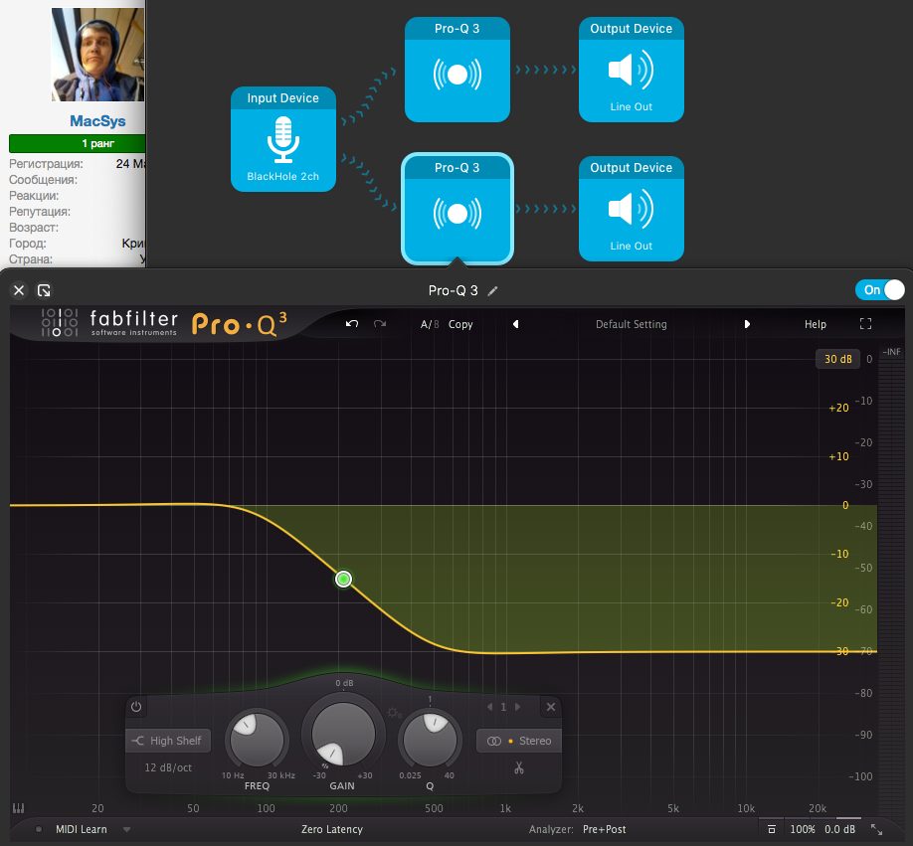Image resolution: width=913 pixels, height=846 pixels.
Task: Enter full screen mode in Pro-Q 3
Action: pyautogui.click(x=866, y=324)
